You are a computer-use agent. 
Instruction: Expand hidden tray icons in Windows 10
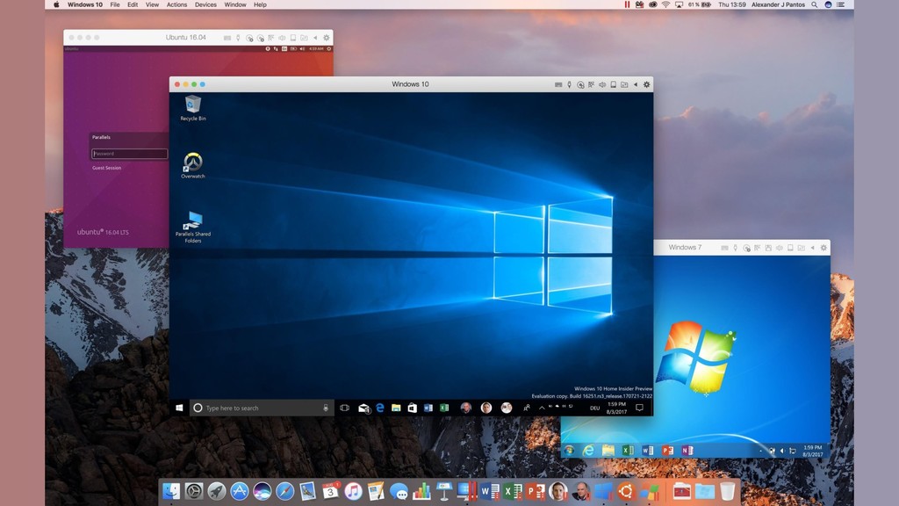(542, 408)
